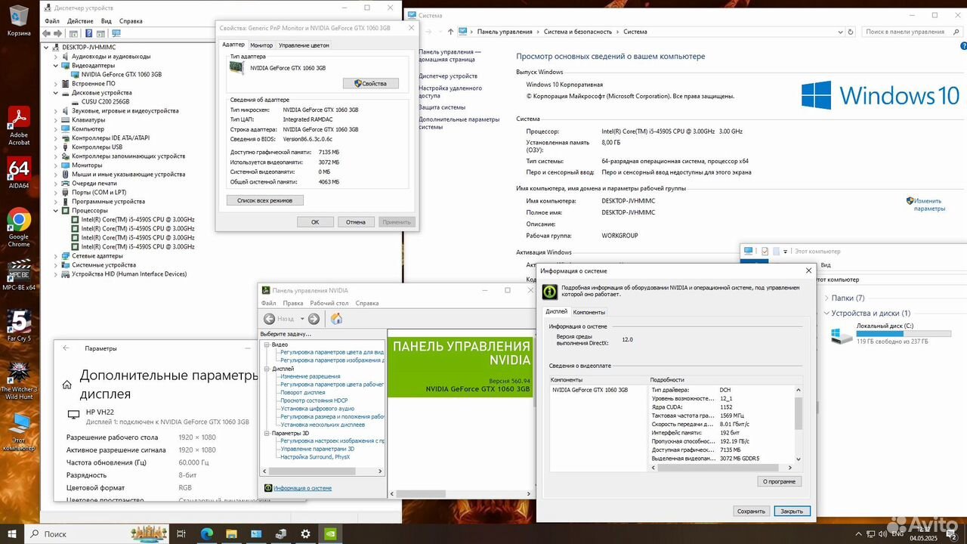
Task: Collapse the Параметры 3D branch in NVIDIA tree
Action: [266, 433]
